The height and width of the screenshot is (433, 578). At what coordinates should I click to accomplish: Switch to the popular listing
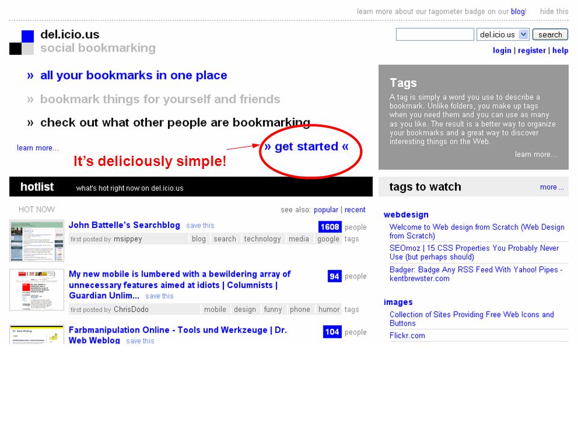326,209
